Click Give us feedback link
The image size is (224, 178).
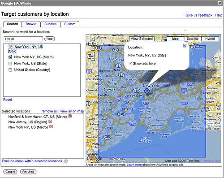coord(199,15)
